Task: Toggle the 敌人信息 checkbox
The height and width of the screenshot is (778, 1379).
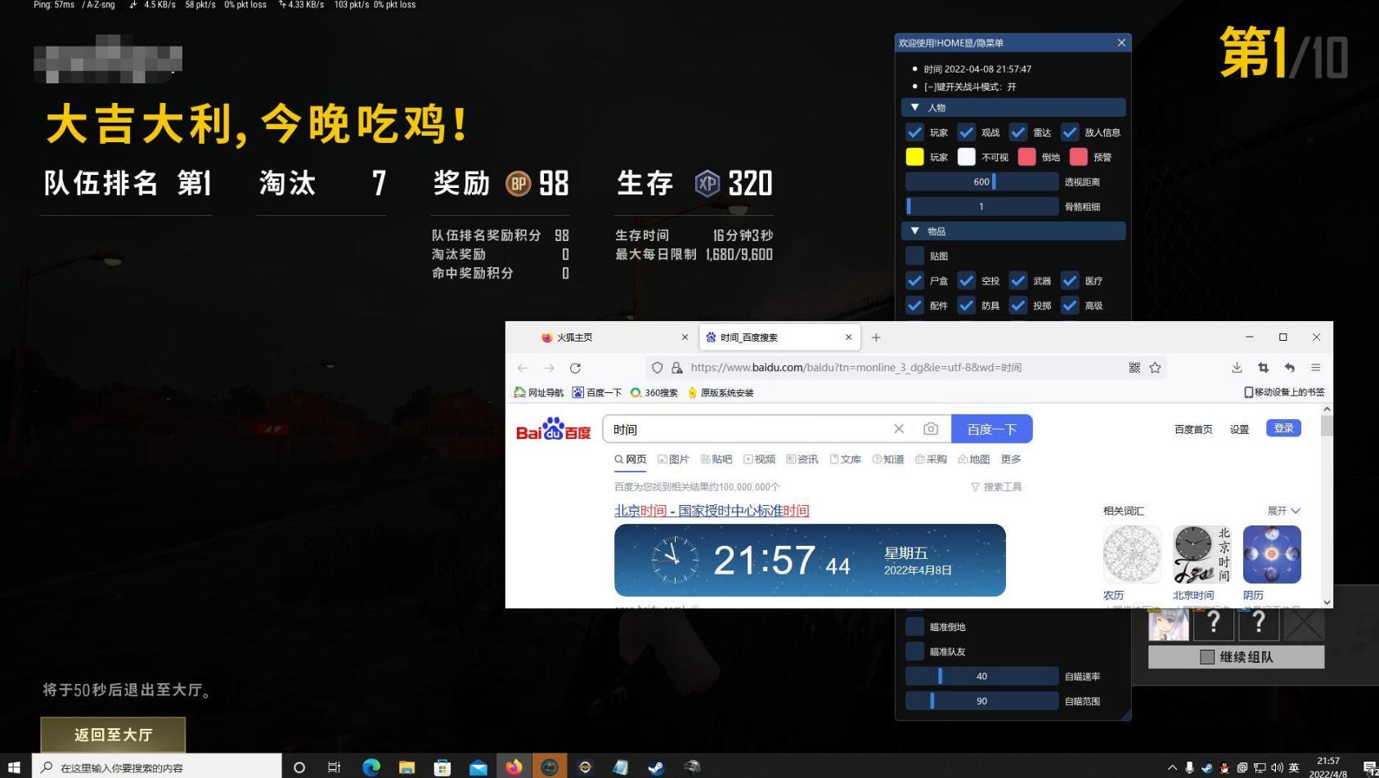Action: pyautogui.click(x=1070, y=132)
